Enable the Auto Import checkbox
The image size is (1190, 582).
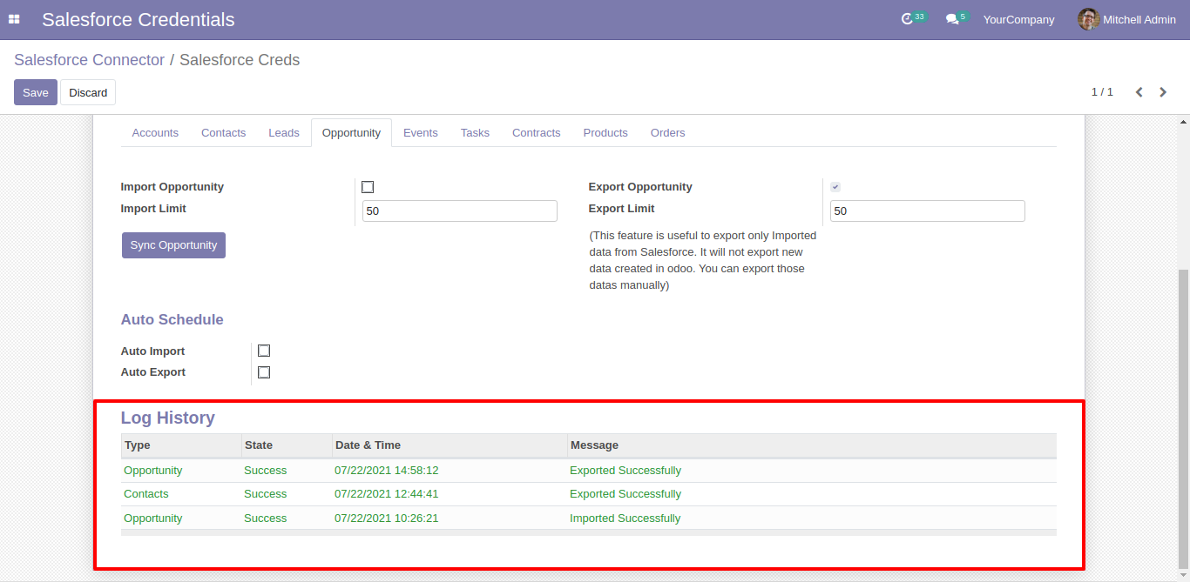pyautogui.click(x=264, y=351)
